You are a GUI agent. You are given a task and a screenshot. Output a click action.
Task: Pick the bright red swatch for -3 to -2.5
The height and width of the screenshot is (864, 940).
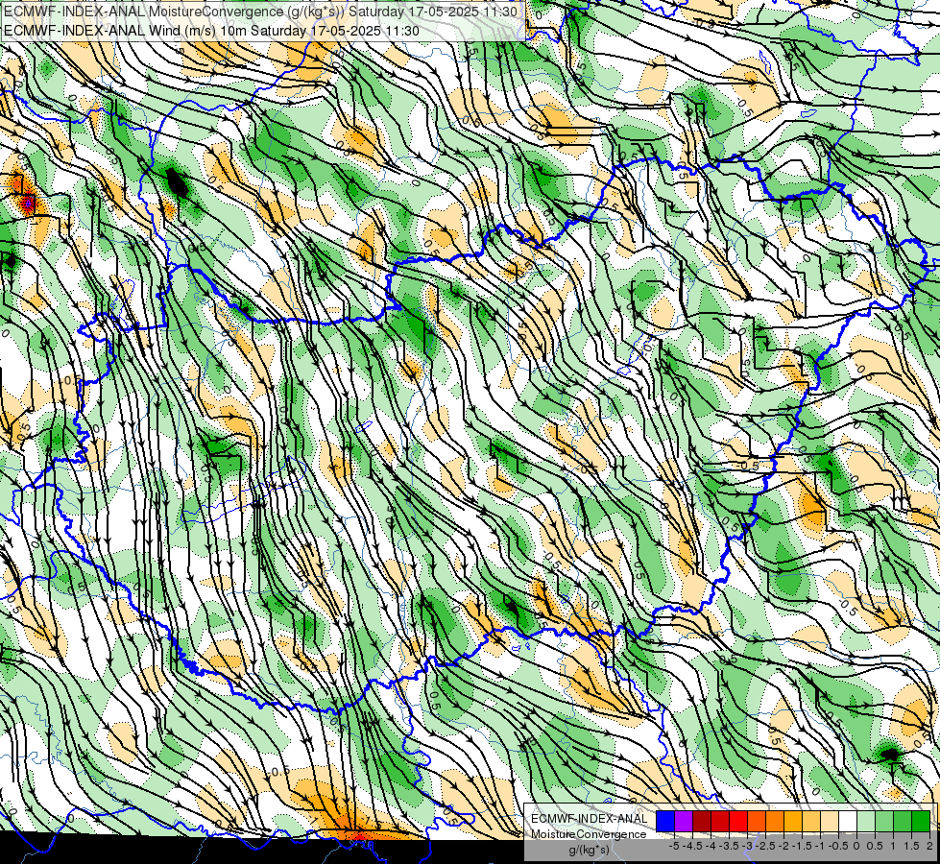tap(738, 822)
